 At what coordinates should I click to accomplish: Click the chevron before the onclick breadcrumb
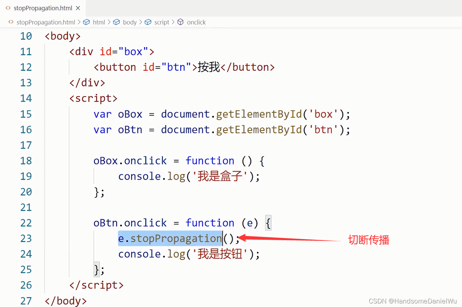pyautogui.click(x=173, y=22)
